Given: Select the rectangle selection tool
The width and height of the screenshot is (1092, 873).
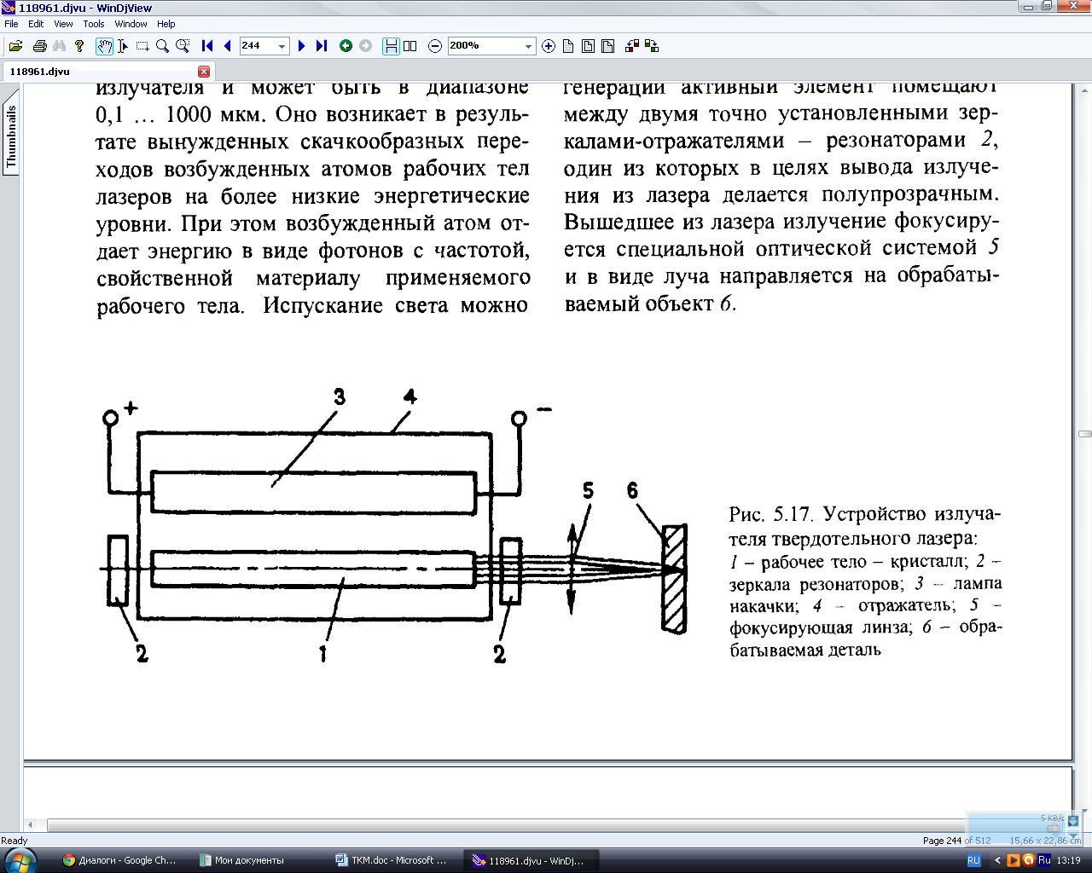Looking at the screenshot, I should point(142,46).
